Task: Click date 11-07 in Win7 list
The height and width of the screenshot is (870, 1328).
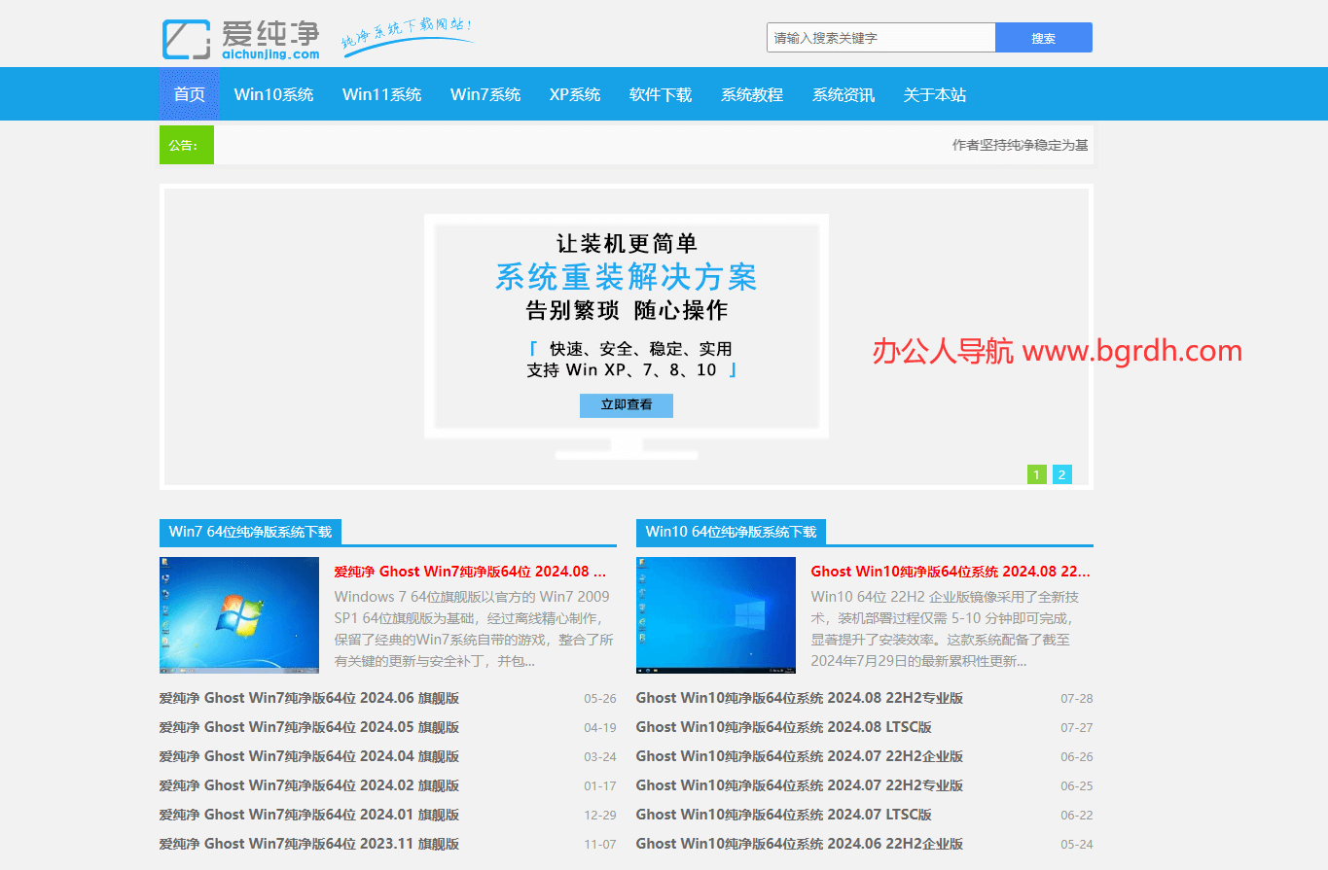Action: [x=600, y=845]
